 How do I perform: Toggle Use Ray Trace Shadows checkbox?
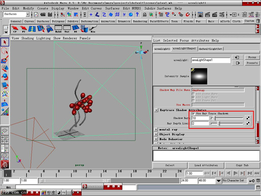click(x=193, y=113)
